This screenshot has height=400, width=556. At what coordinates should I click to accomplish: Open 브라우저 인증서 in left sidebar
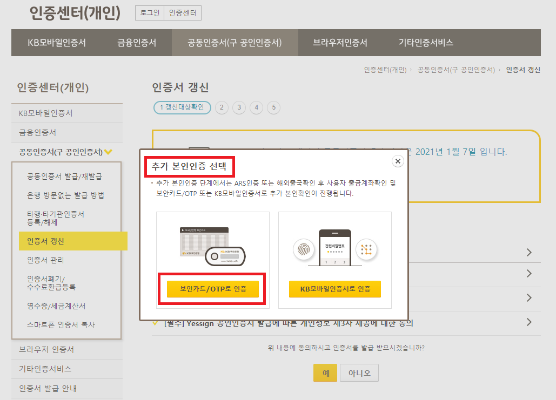coord(67,349)
